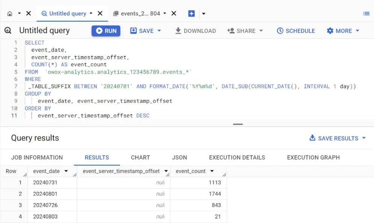Place cursor on the ORDER BY line

click(38, 108)
